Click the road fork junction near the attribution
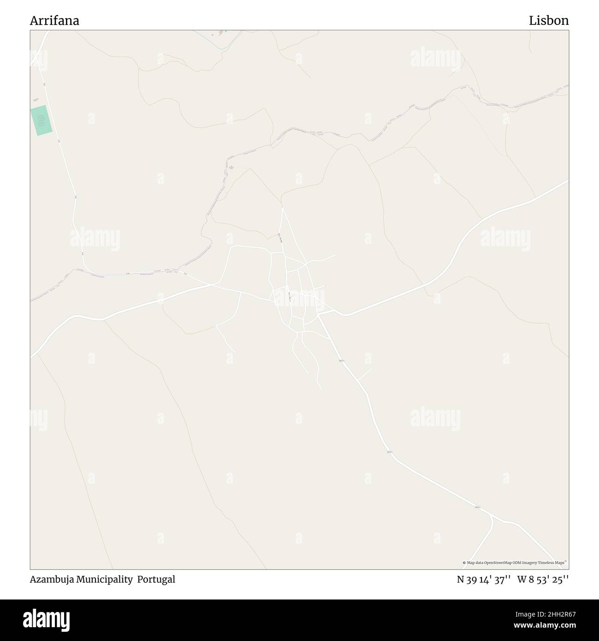The image size is (599, 641). point(492,518)
